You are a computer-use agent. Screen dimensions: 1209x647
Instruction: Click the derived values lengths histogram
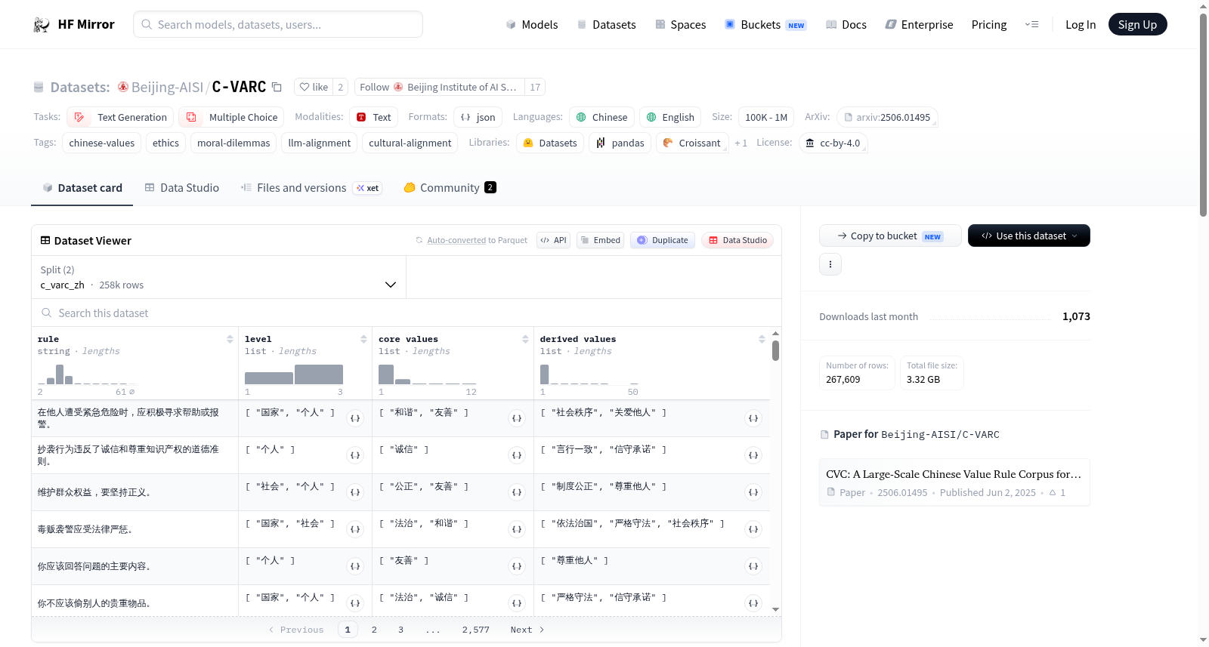click(589, 374)
